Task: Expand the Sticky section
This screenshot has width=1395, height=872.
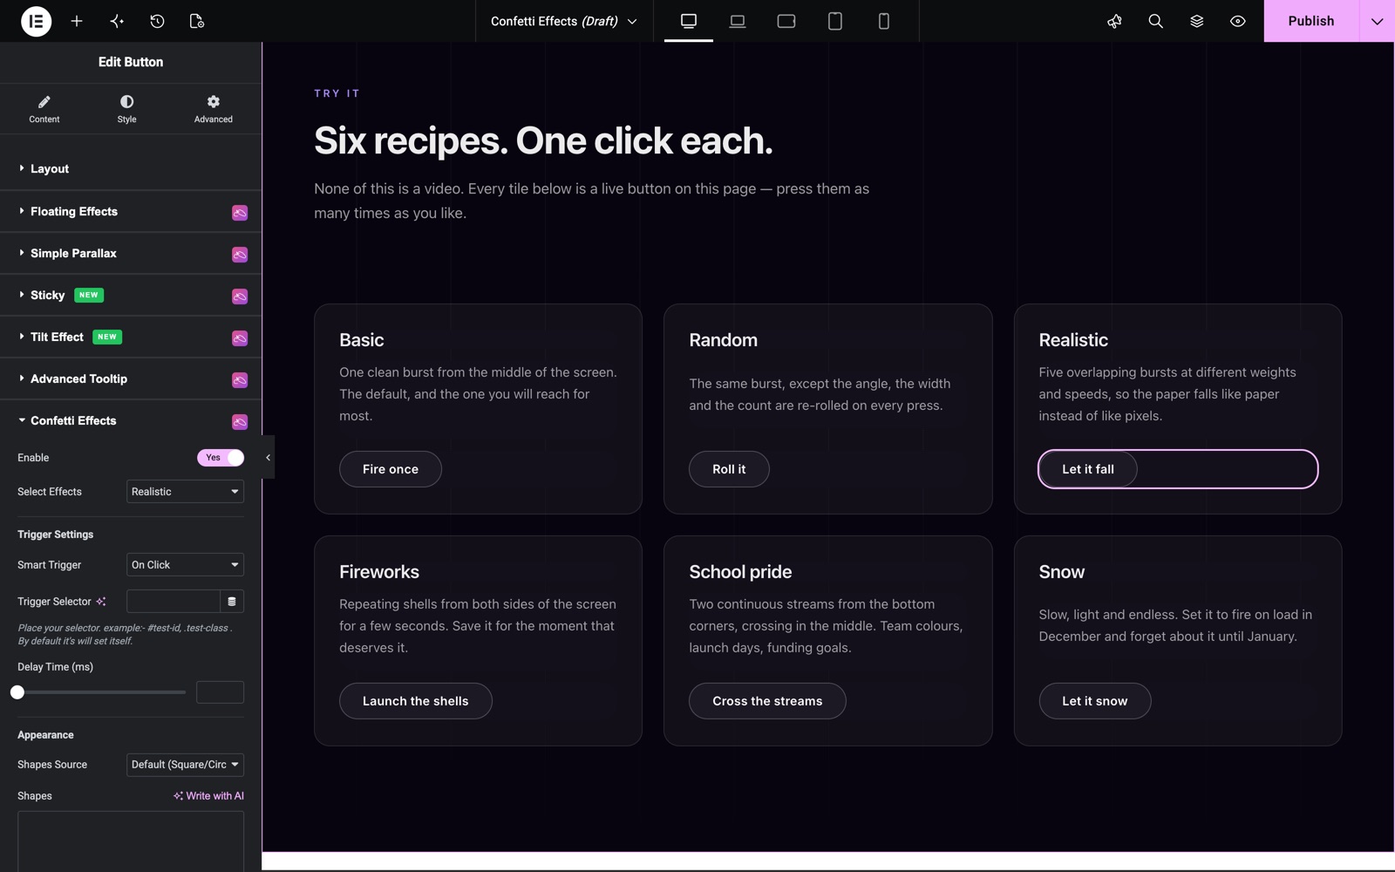Action: (131, 296)
